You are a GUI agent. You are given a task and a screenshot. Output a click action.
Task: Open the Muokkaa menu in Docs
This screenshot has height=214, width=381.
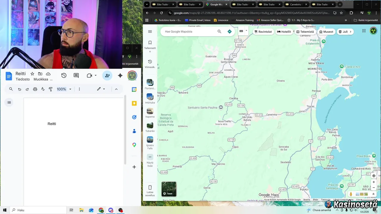[x=41, y=79]
